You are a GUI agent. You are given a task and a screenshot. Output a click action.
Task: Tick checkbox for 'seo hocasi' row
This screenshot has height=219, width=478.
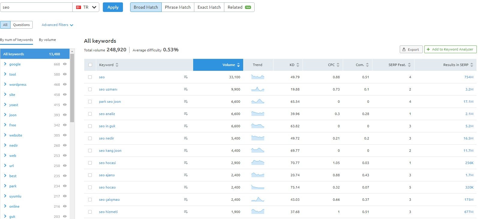click(90, 163)
